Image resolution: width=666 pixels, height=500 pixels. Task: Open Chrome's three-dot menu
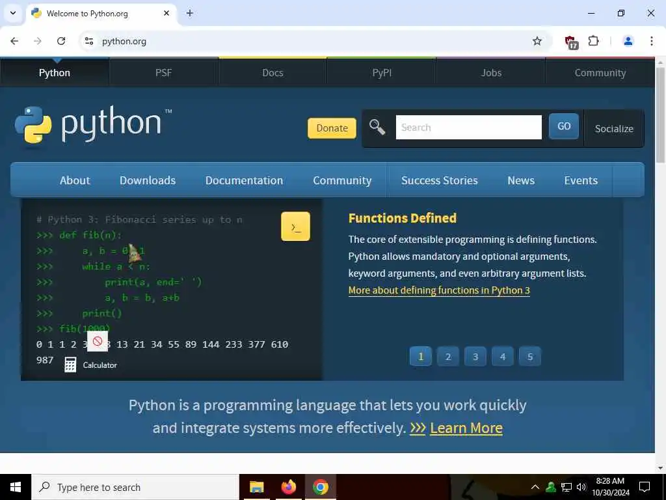click(651, 41)
